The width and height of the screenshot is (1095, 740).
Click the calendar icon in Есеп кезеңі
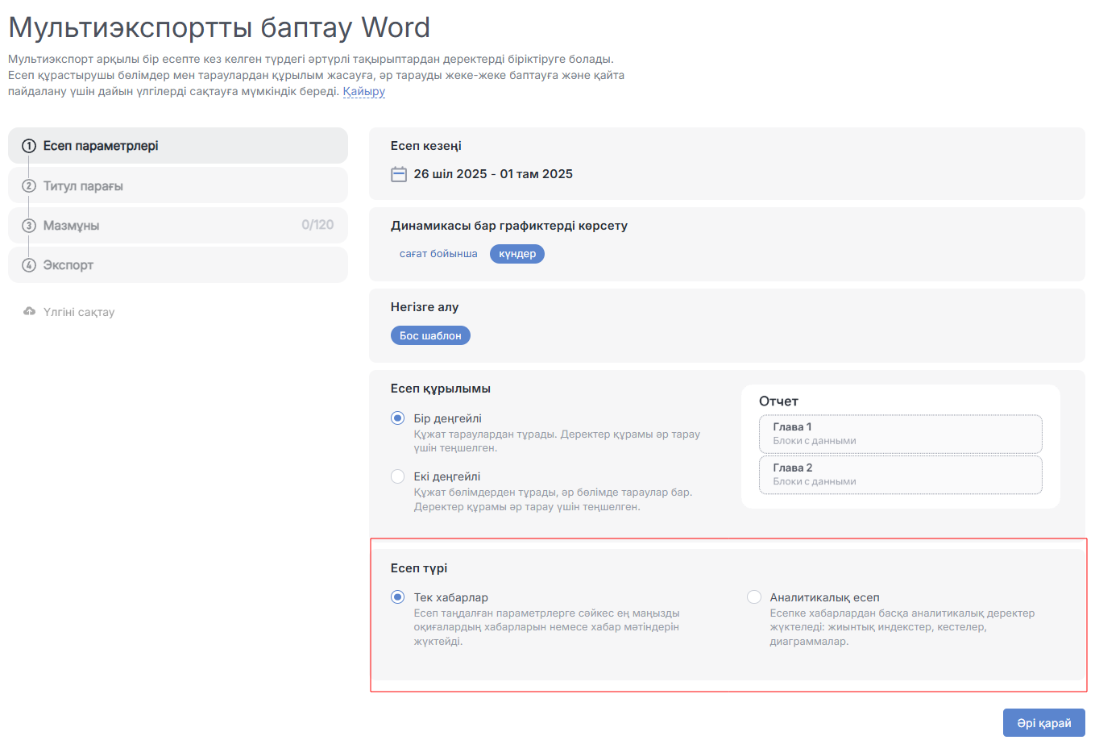click(x=399, y=174)
